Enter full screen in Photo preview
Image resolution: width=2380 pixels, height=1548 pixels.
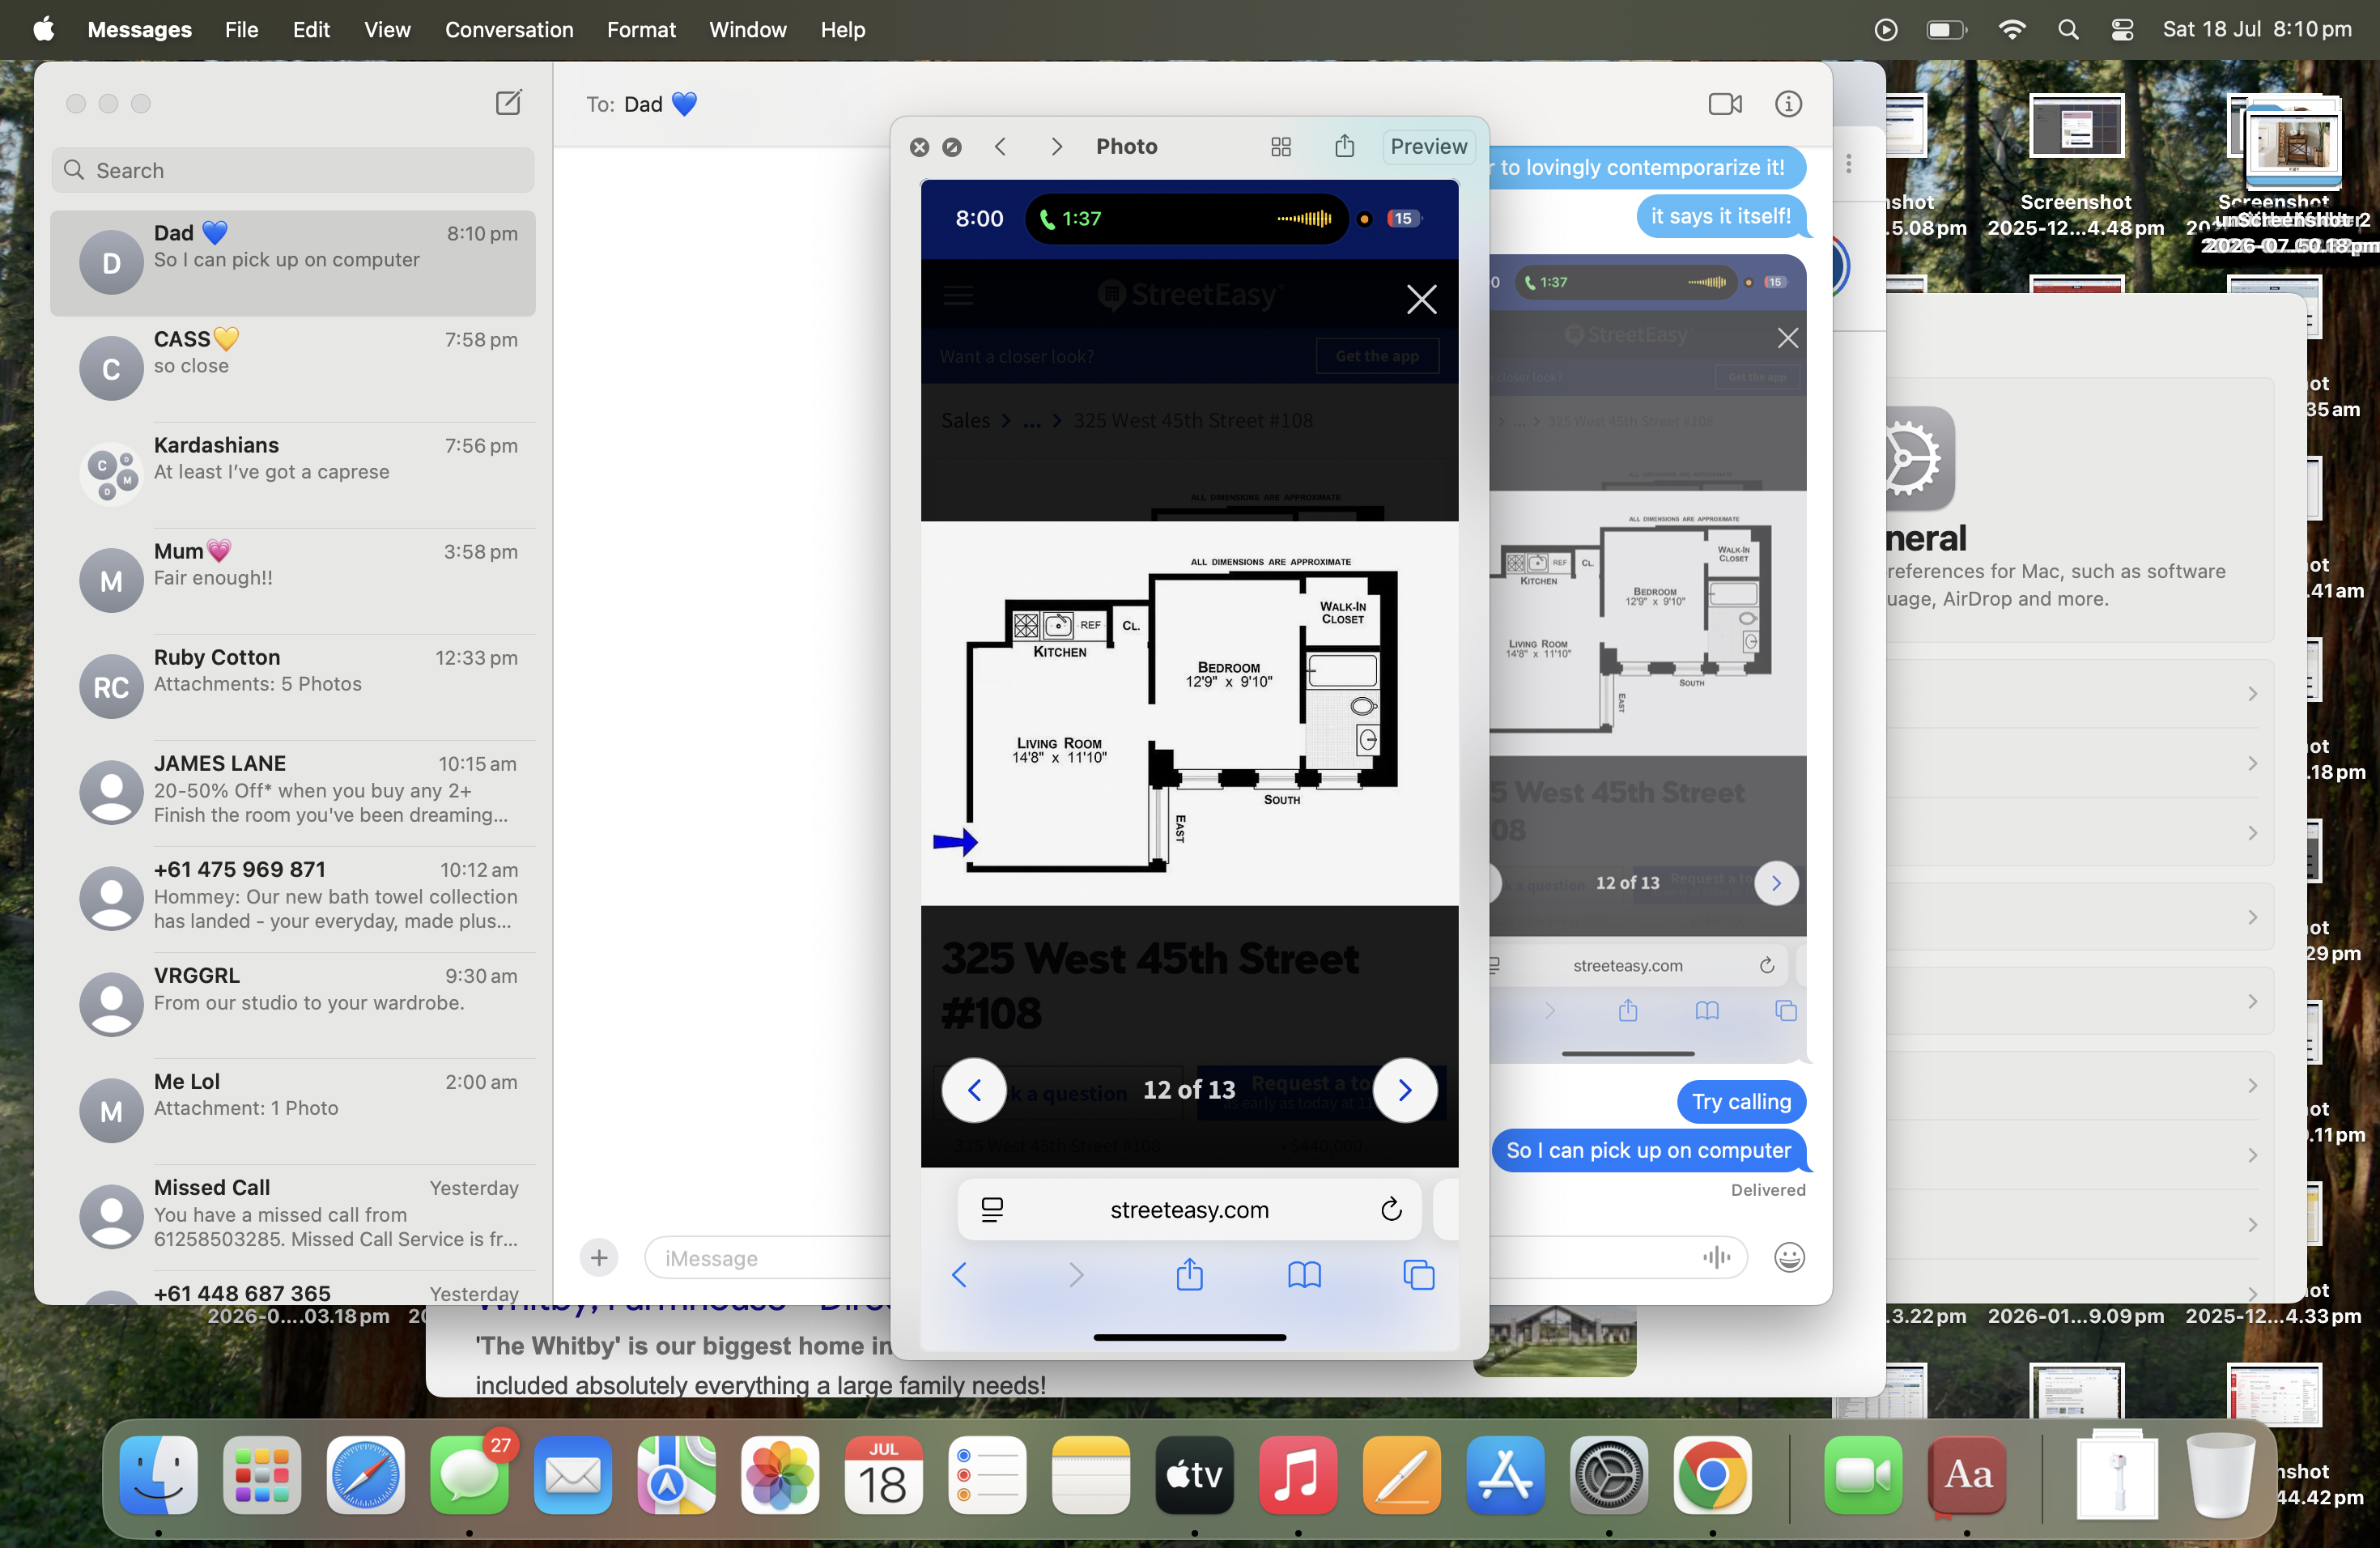[952, 147]
